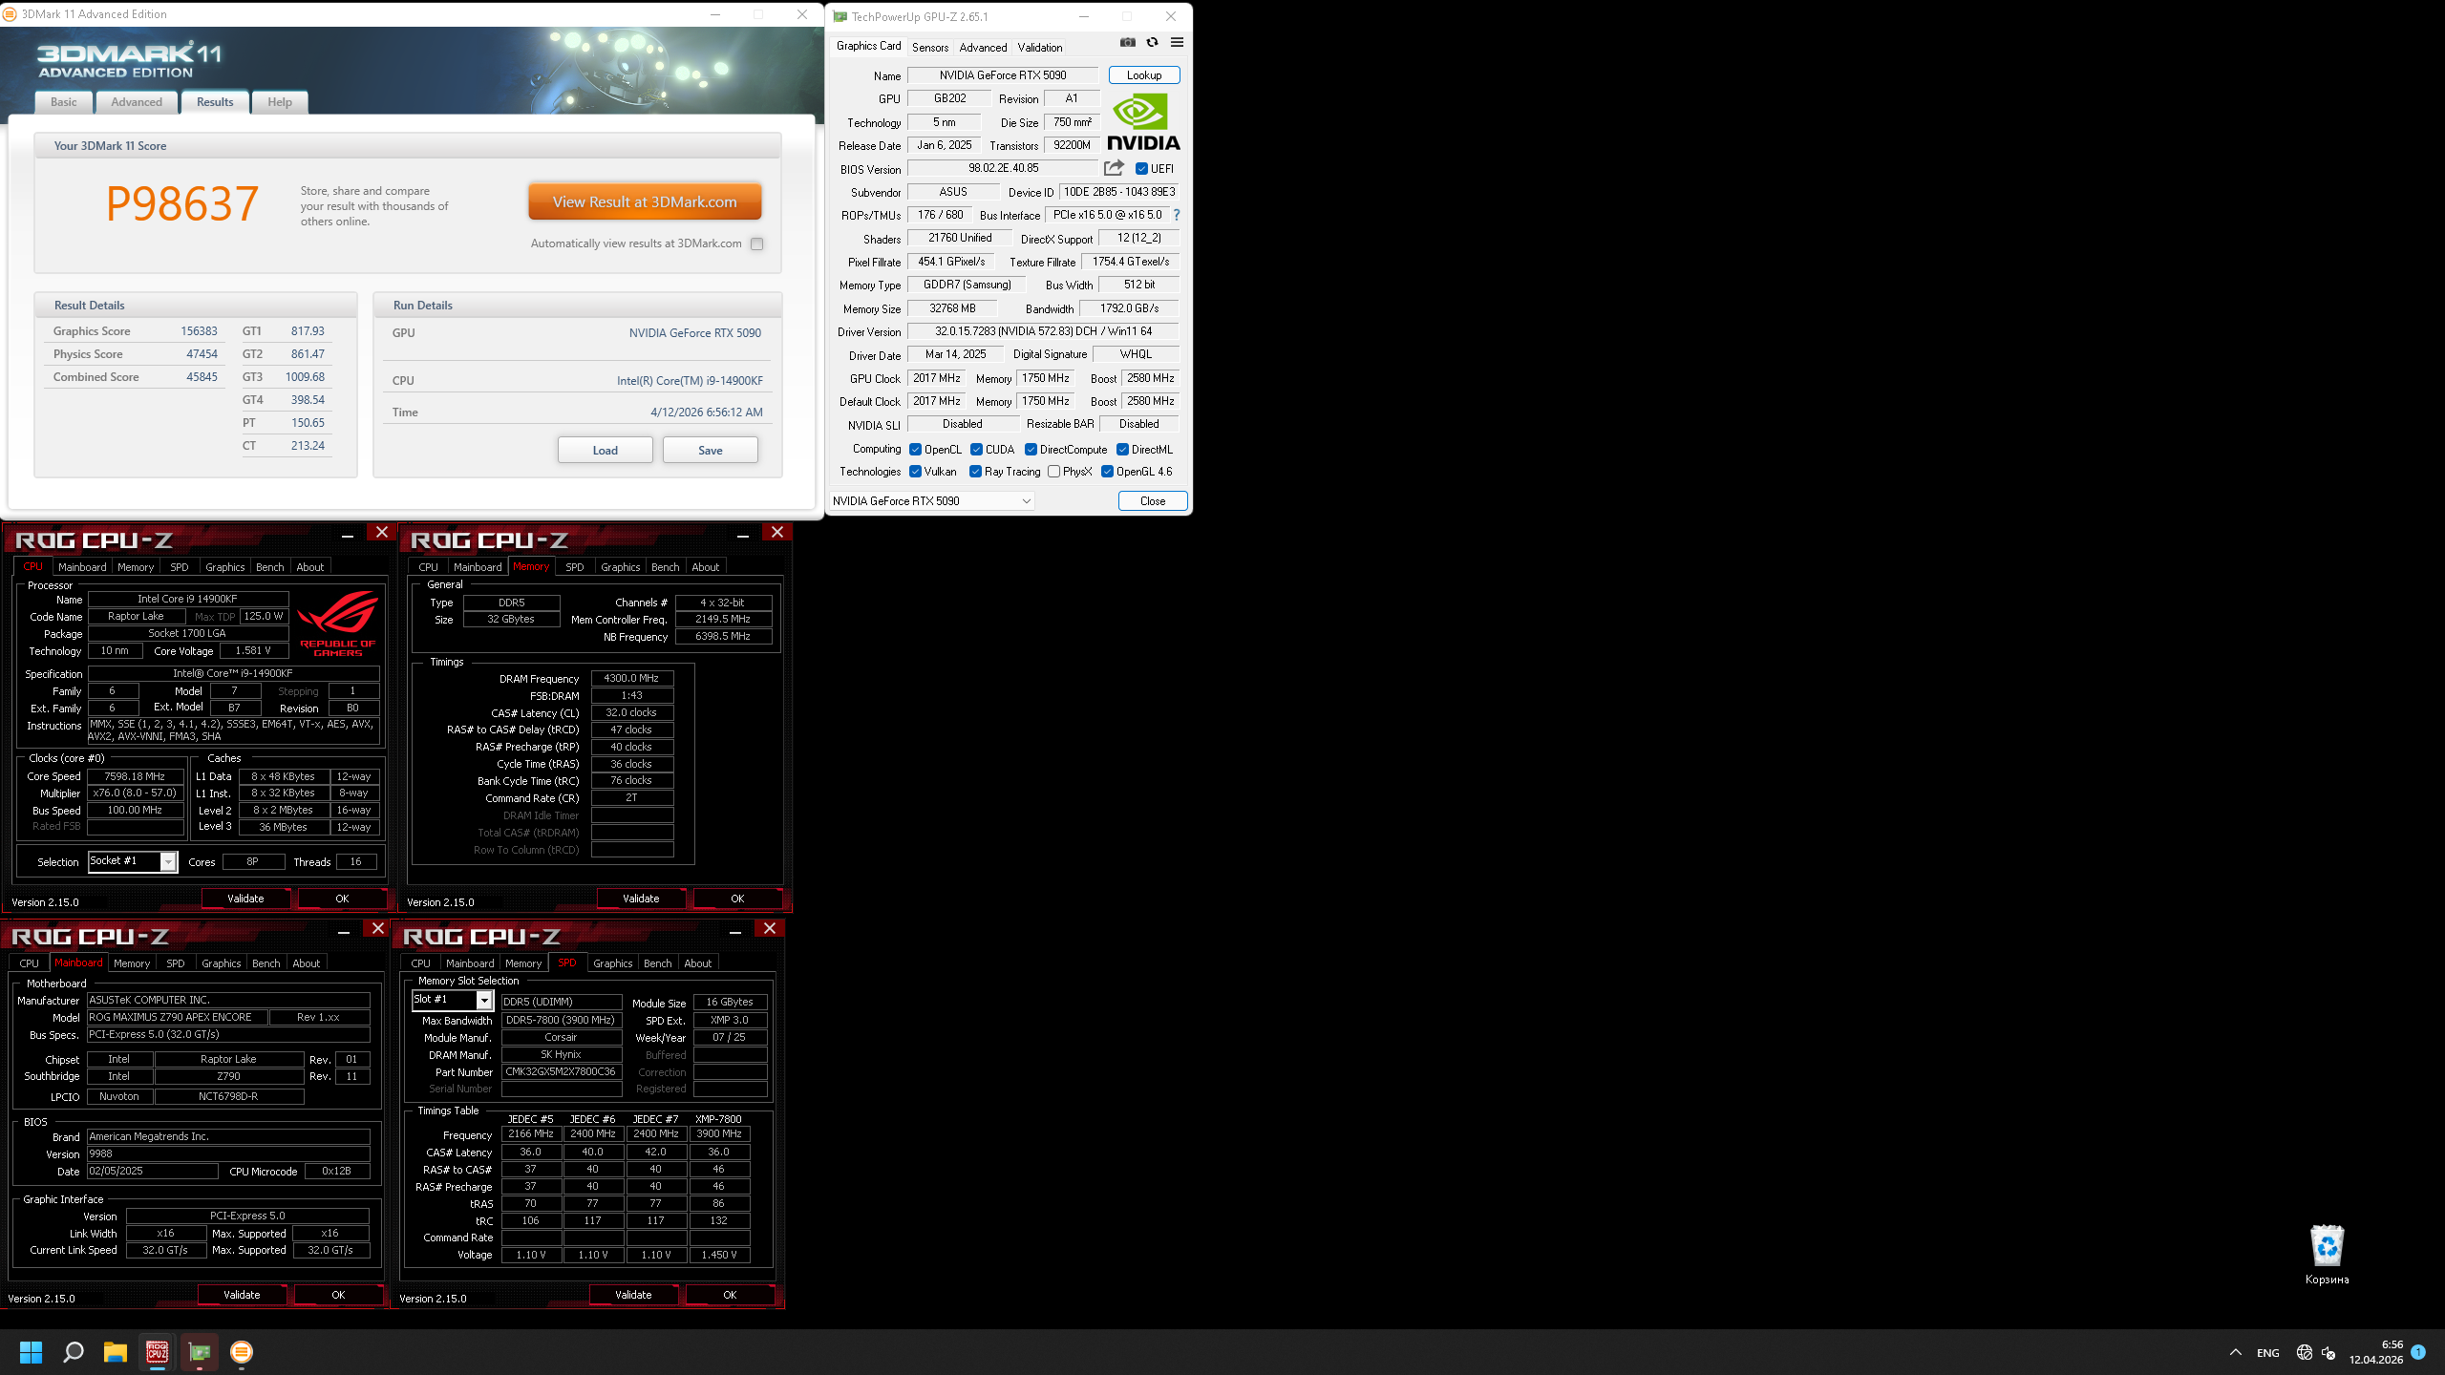This screenshot has height=1375, width=2445.
Task: Click the Bus Interface question mark icon
Action: click(x=1177, y=216)
